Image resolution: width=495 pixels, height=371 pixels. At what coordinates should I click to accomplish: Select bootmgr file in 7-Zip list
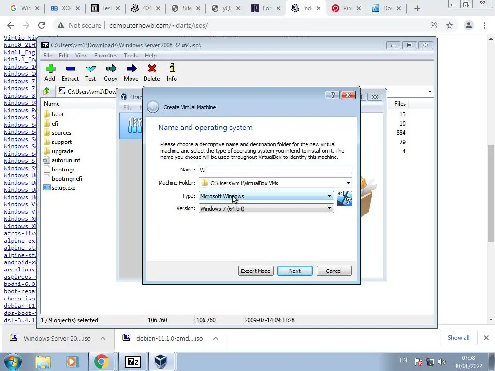pos(63,170)
